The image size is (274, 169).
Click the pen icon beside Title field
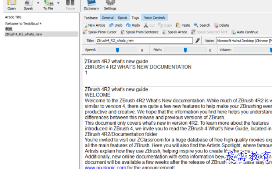(197, 41)
